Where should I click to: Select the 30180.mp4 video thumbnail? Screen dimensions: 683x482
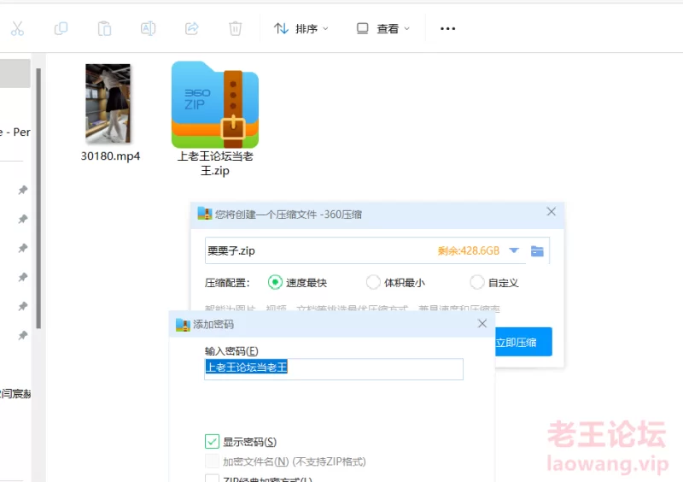[108, 103]
